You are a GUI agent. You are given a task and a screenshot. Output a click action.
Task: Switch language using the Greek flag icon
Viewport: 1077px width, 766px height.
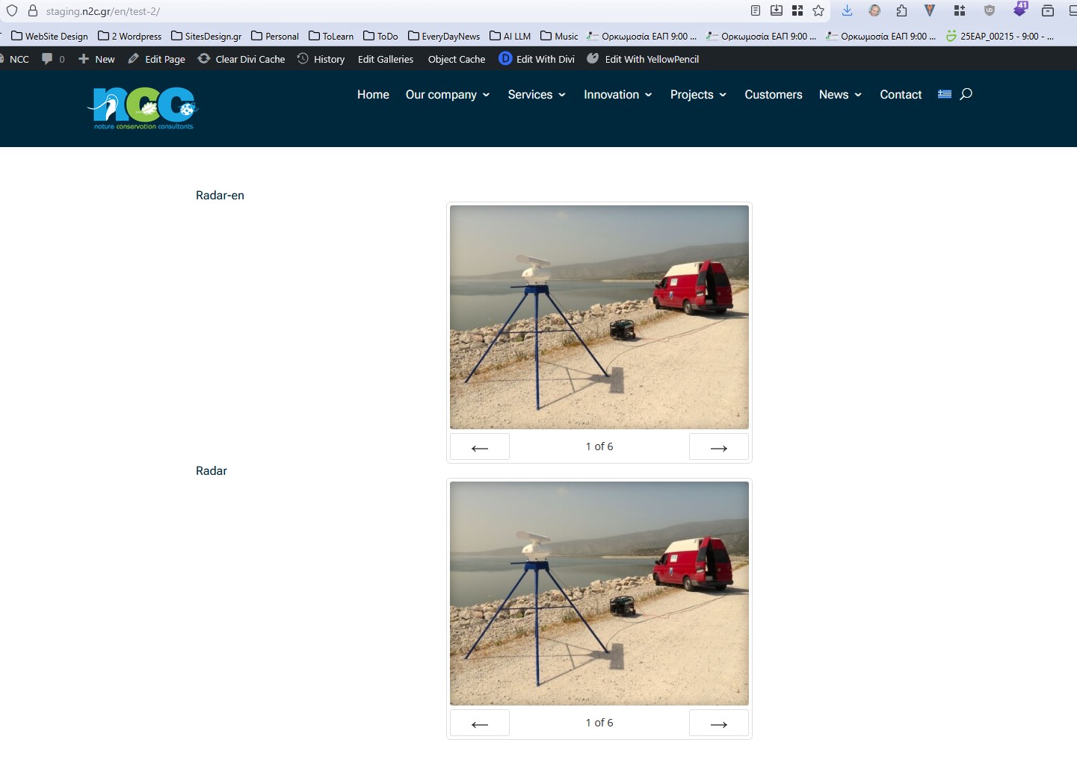(945, 94)
